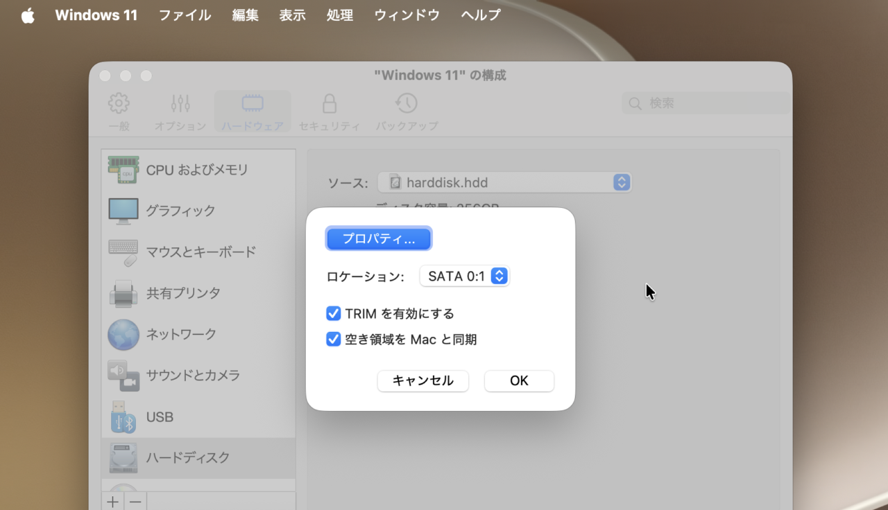Select the CPU およびメモリ sidebar icon

coord(123,169)
